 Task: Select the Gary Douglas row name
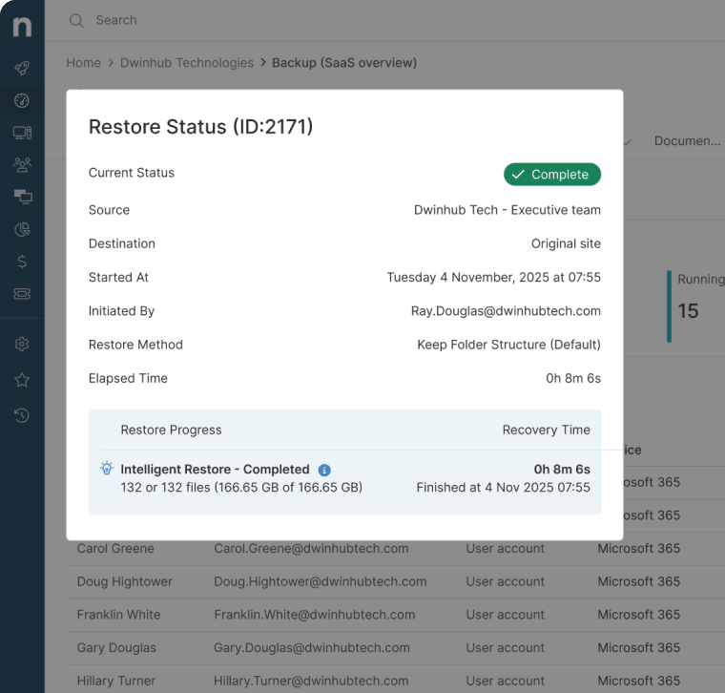click(116, 648)
